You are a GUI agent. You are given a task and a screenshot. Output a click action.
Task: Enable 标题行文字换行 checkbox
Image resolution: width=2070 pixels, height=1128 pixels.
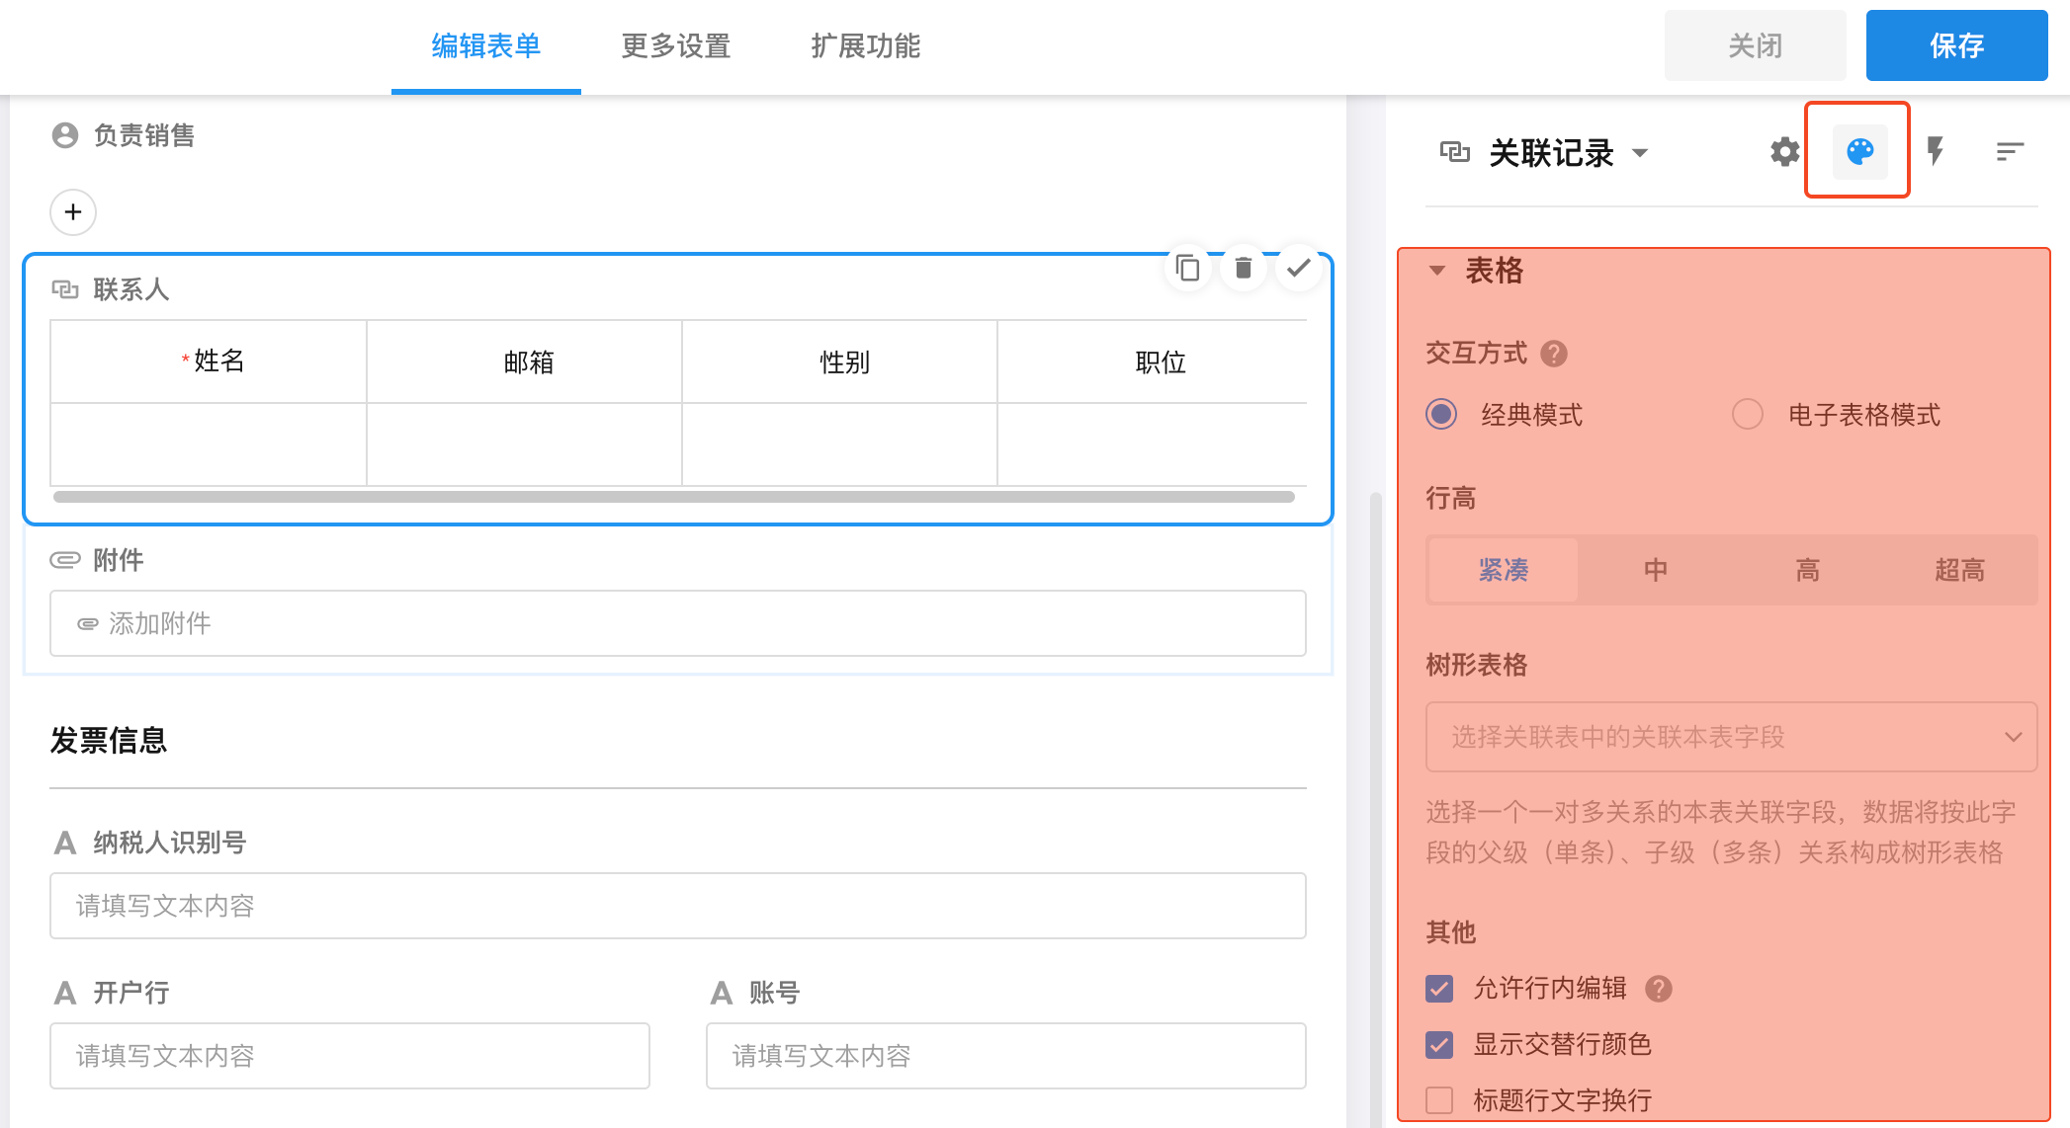1439,1100
